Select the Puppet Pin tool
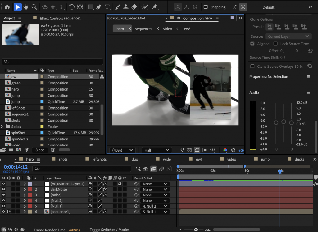 154,7
